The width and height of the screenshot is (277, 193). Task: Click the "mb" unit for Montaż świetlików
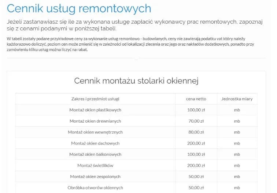237,166
